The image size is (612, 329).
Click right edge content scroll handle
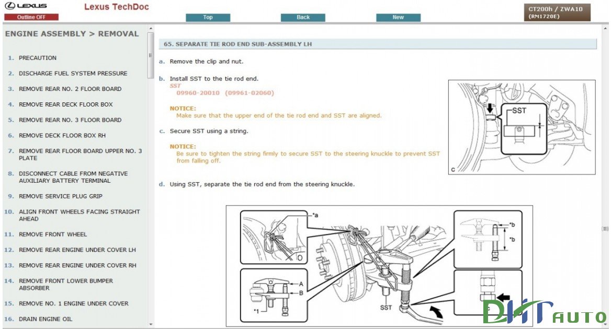[605, 229]
